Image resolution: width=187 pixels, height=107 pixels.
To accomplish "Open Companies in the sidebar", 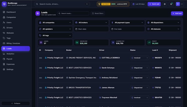I will click(x=16, y=17).
